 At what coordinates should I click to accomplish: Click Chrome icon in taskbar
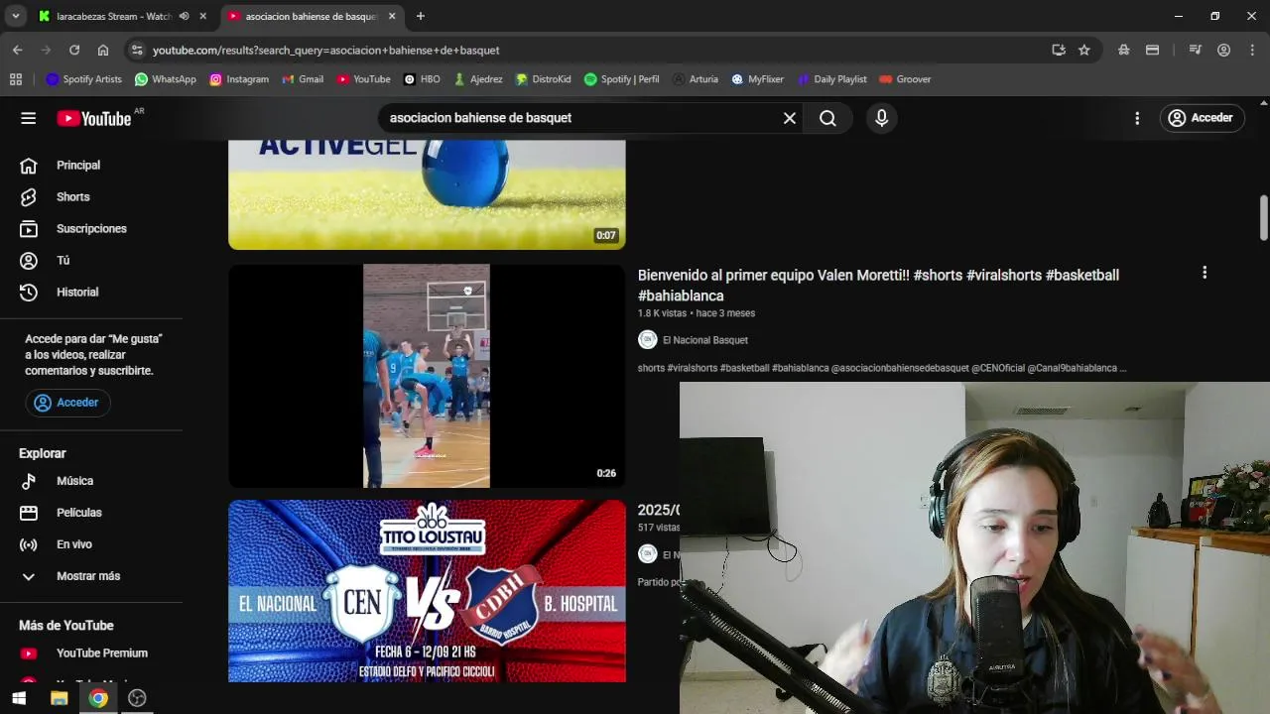(98, 698)
